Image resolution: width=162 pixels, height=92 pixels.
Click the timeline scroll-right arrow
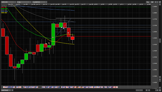147,90
